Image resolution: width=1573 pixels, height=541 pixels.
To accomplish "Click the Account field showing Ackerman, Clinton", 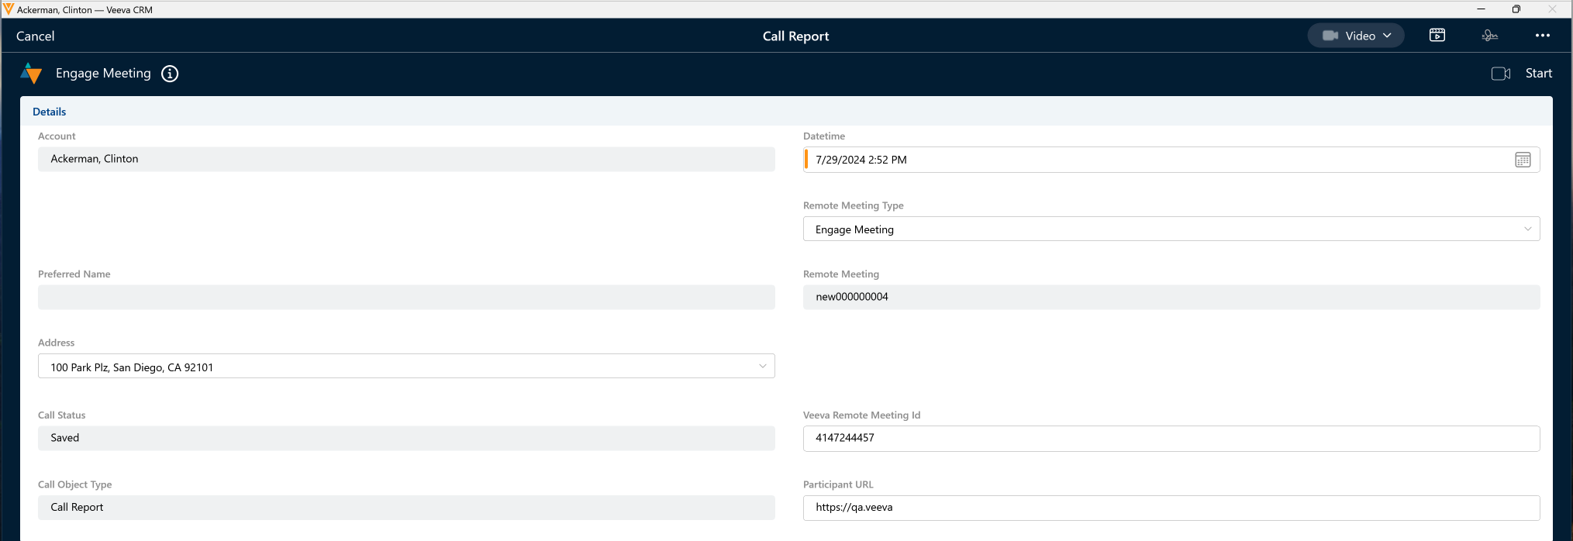I will tap(406, 159).
